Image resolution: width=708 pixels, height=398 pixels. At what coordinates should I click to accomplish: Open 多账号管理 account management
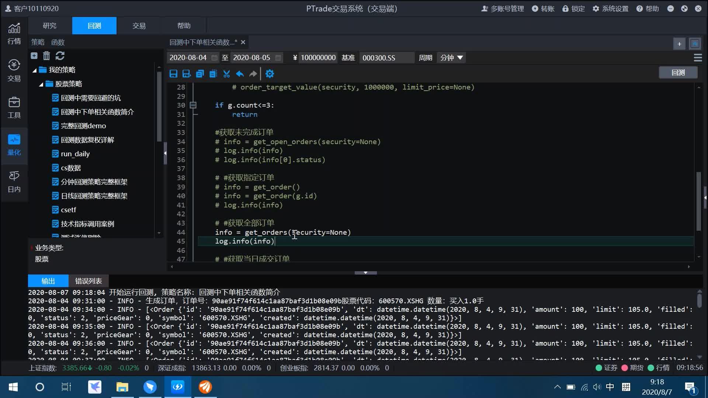click(x=503, y=8)
